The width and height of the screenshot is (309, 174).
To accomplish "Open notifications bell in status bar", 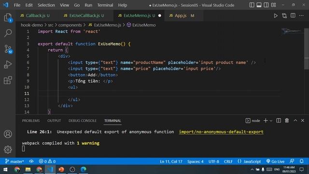I will [301, 161].
